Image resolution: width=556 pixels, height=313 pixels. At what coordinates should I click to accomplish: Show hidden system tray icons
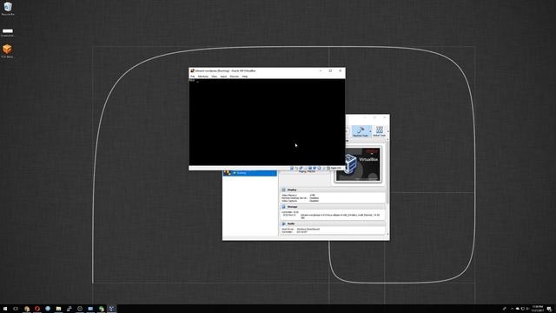click(512, 309)
